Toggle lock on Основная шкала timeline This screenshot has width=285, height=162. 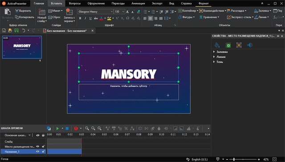[x=43, y=135]
